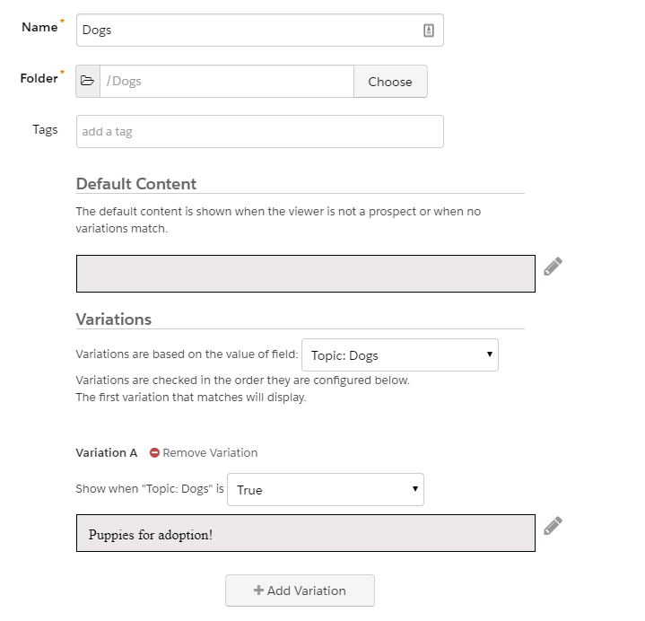This screenshot has height=621, width=645.
Task: Click the Name field label
Action: click(x=39, y=27)
